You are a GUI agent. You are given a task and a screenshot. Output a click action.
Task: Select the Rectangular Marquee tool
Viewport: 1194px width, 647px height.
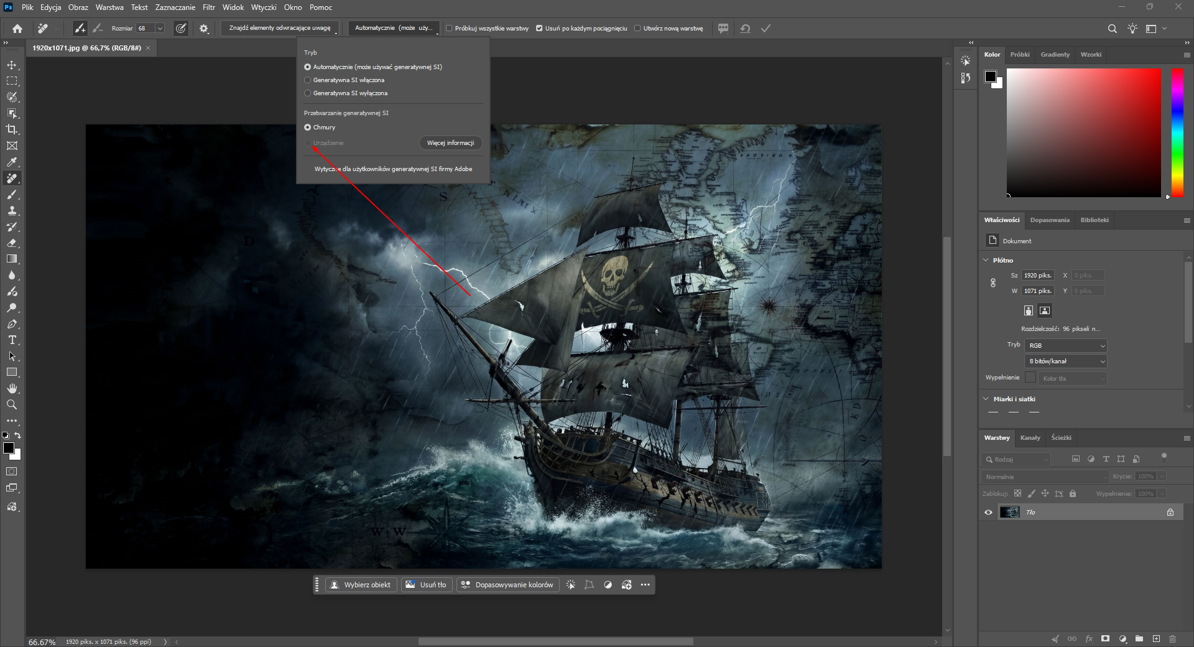pos(12,81)
